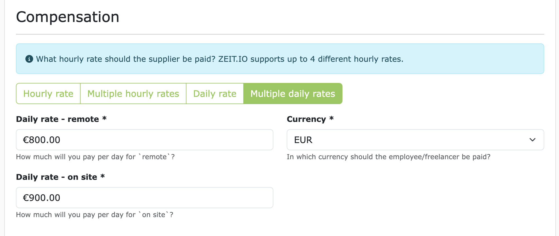
Task: Click the chevron on the currency selector
Action: click(x=533, y=140)
